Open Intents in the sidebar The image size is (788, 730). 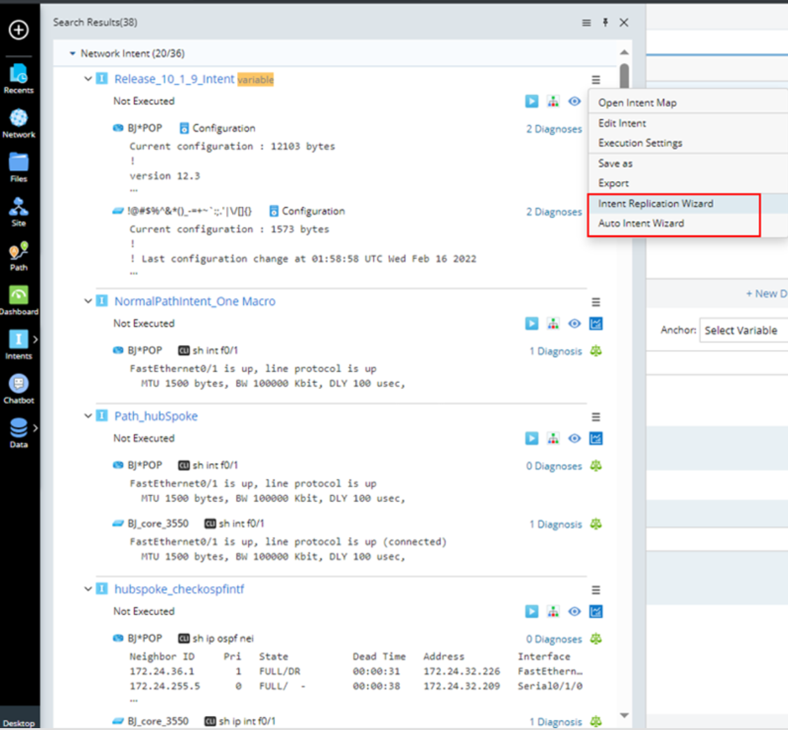tap(18, 345)
